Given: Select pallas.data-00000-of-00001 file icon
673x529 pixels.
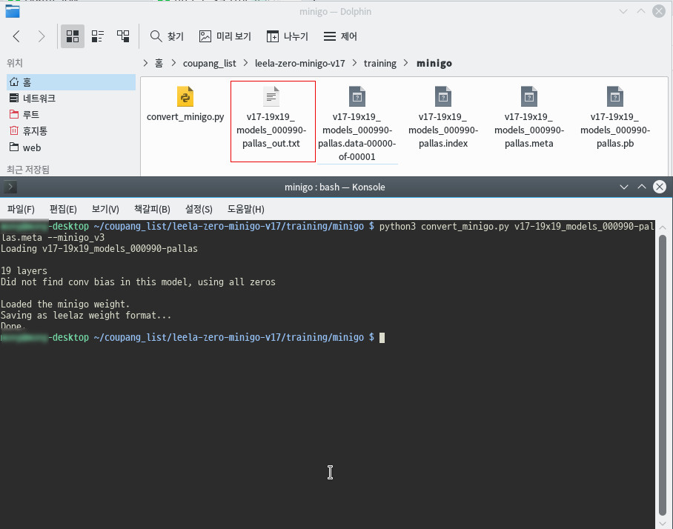Looking at the screenshot, I should [357, 96].
